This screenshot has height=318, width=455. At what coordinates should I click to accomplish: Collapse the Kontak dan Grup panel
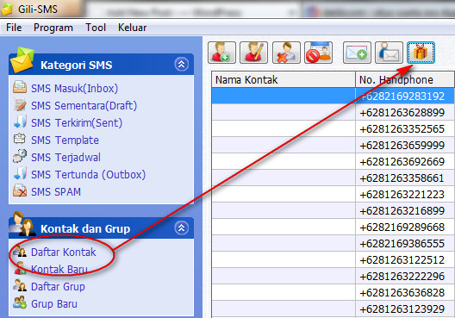click(181, 228)
